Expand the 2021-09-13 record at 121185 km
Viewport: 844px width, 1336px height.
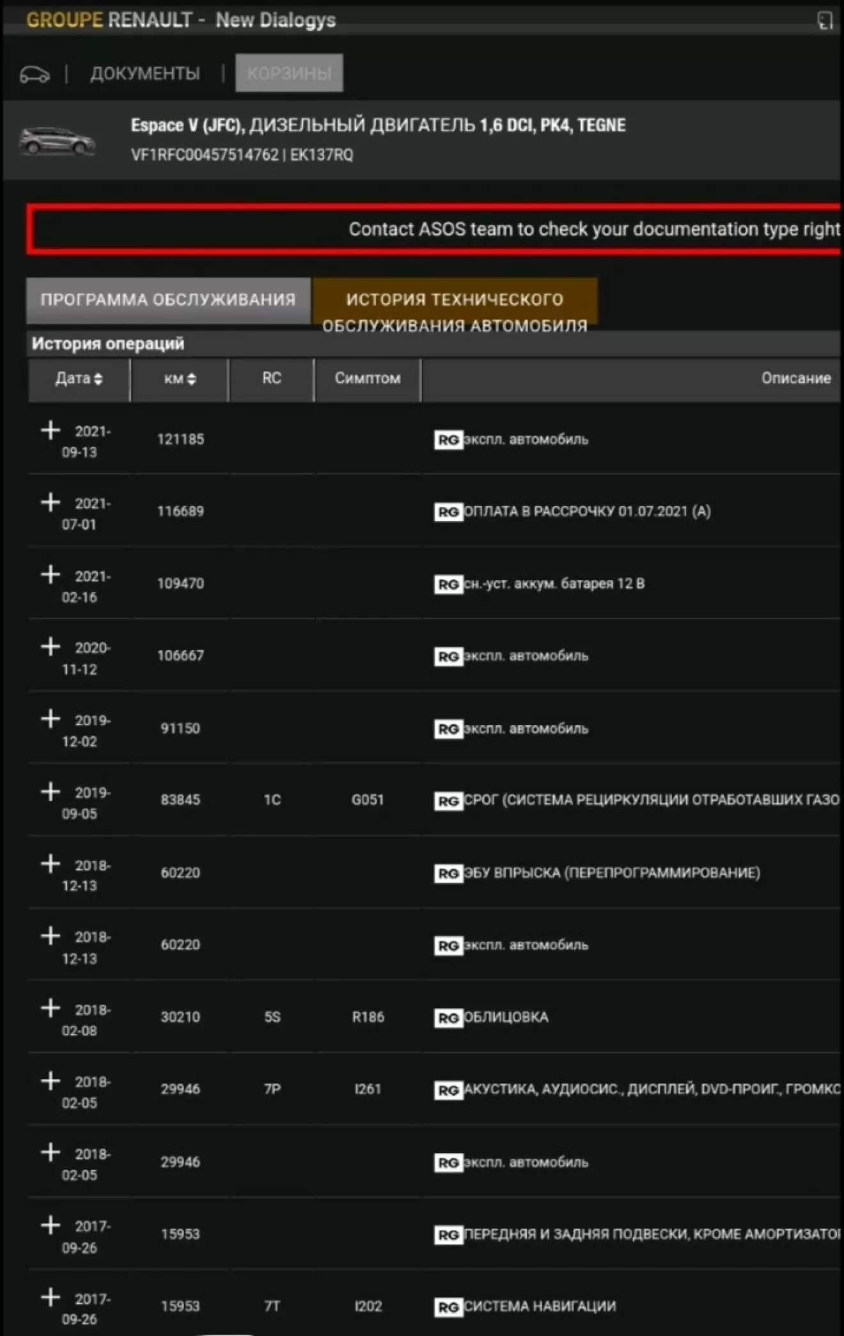51,430
